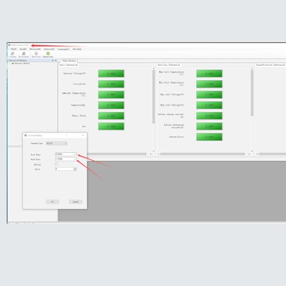Click the Start Scan toolbar icon
The width and height of the screenshot is (286, 286).
36,54
